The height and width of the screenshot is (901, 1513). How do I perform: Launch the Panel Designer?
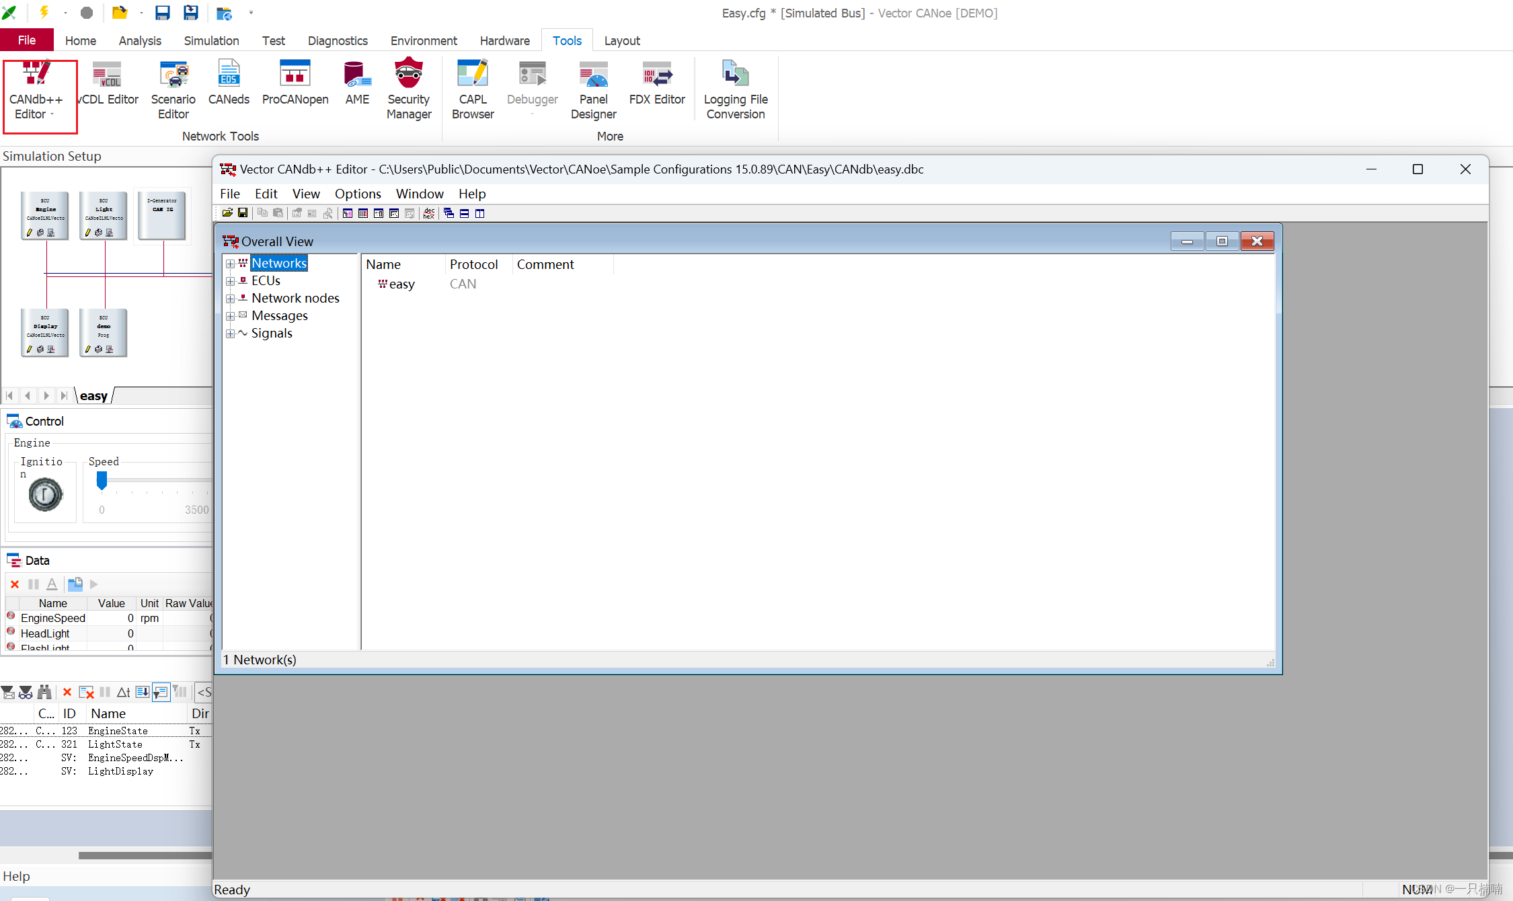coord(594,91)
